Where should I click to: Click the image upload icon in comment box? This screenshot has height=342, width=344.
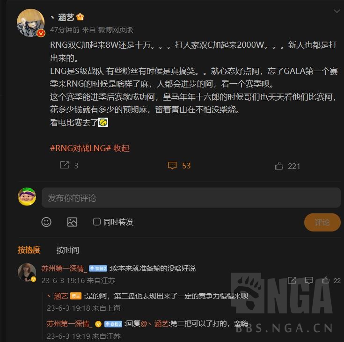click(x=72, y=222)
